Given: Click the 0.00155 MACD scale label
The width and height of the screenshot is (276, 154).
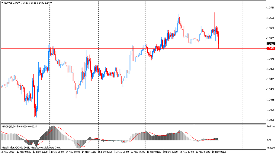Looking at the screenshot, I should coord(271,126).
